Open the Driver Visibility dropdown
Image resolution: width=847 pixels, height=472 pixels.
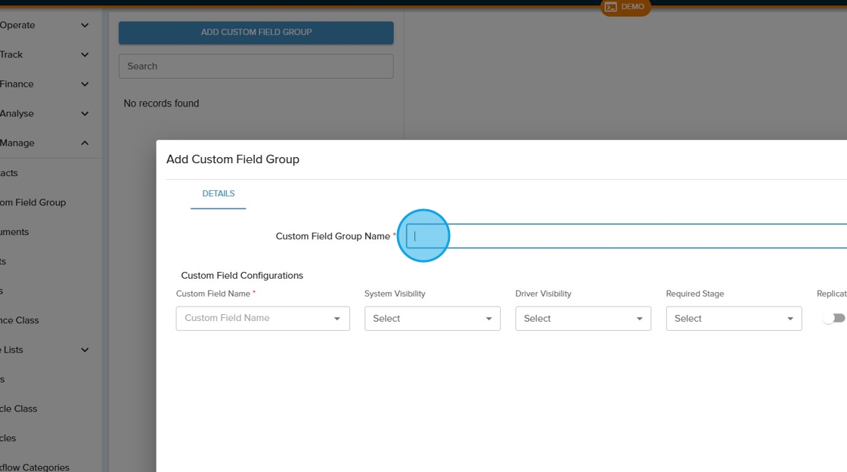click(582, 319)
